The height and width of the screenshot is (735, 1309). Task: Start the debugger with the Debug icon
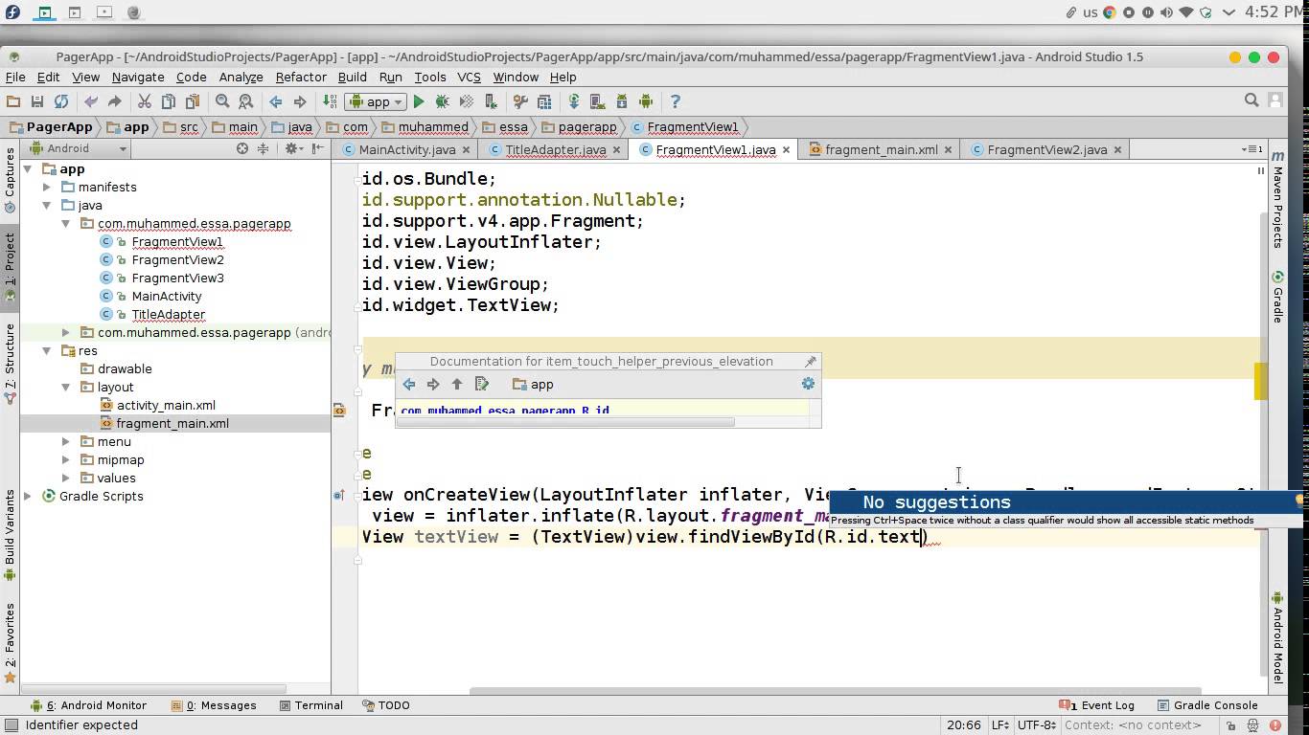point(441,101)
